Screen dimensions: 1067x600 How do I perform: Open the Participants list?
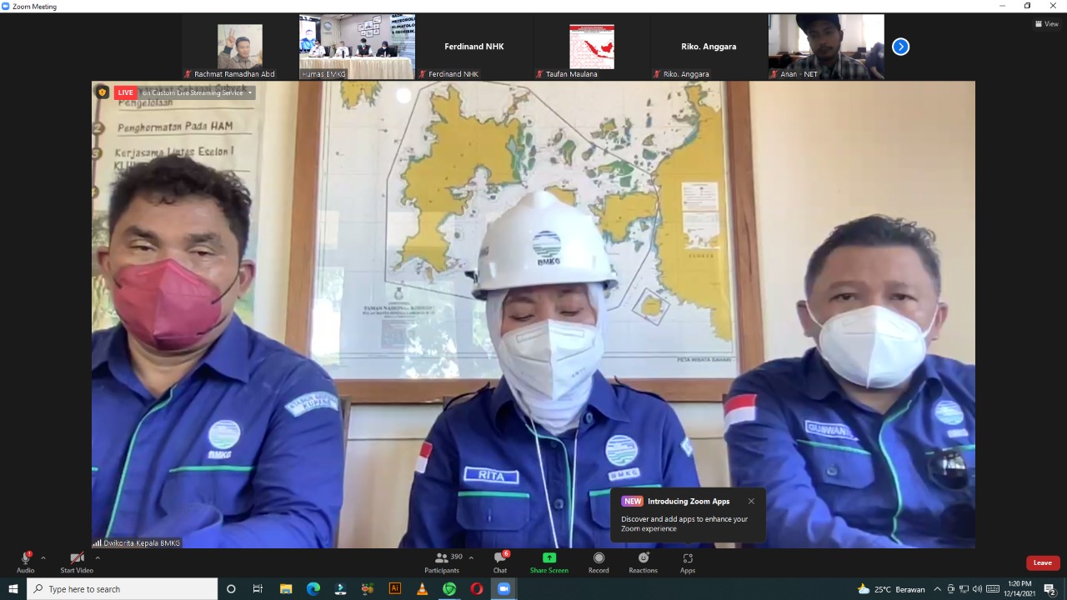(443, 562)
